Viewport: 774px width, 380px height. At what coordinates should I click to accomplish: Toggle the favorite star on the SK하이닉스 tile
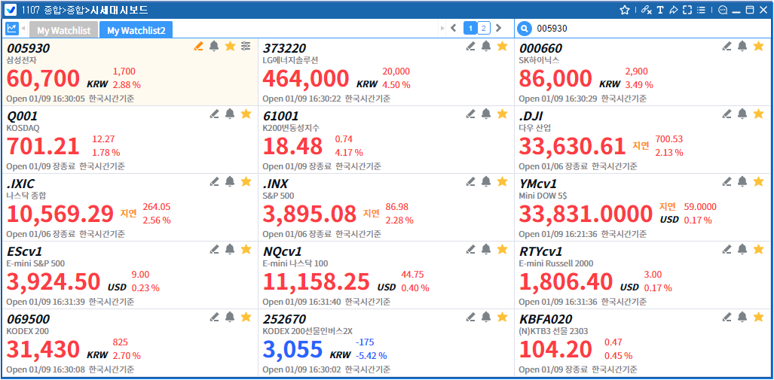(758, 47)
